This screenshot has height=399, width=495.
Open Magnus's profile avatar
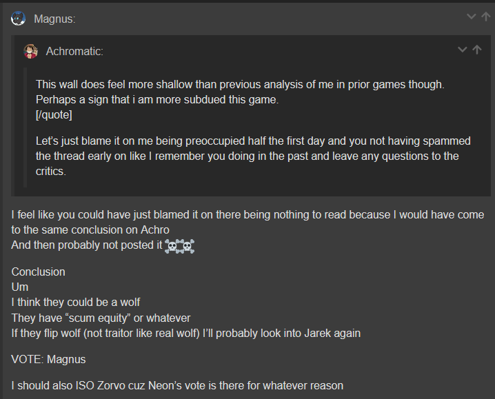pos(19,19)
